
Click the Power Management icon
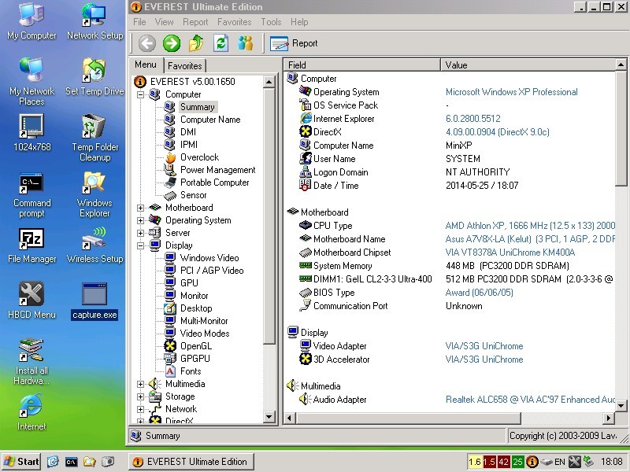pyautogui.click(x=170, y=170)
